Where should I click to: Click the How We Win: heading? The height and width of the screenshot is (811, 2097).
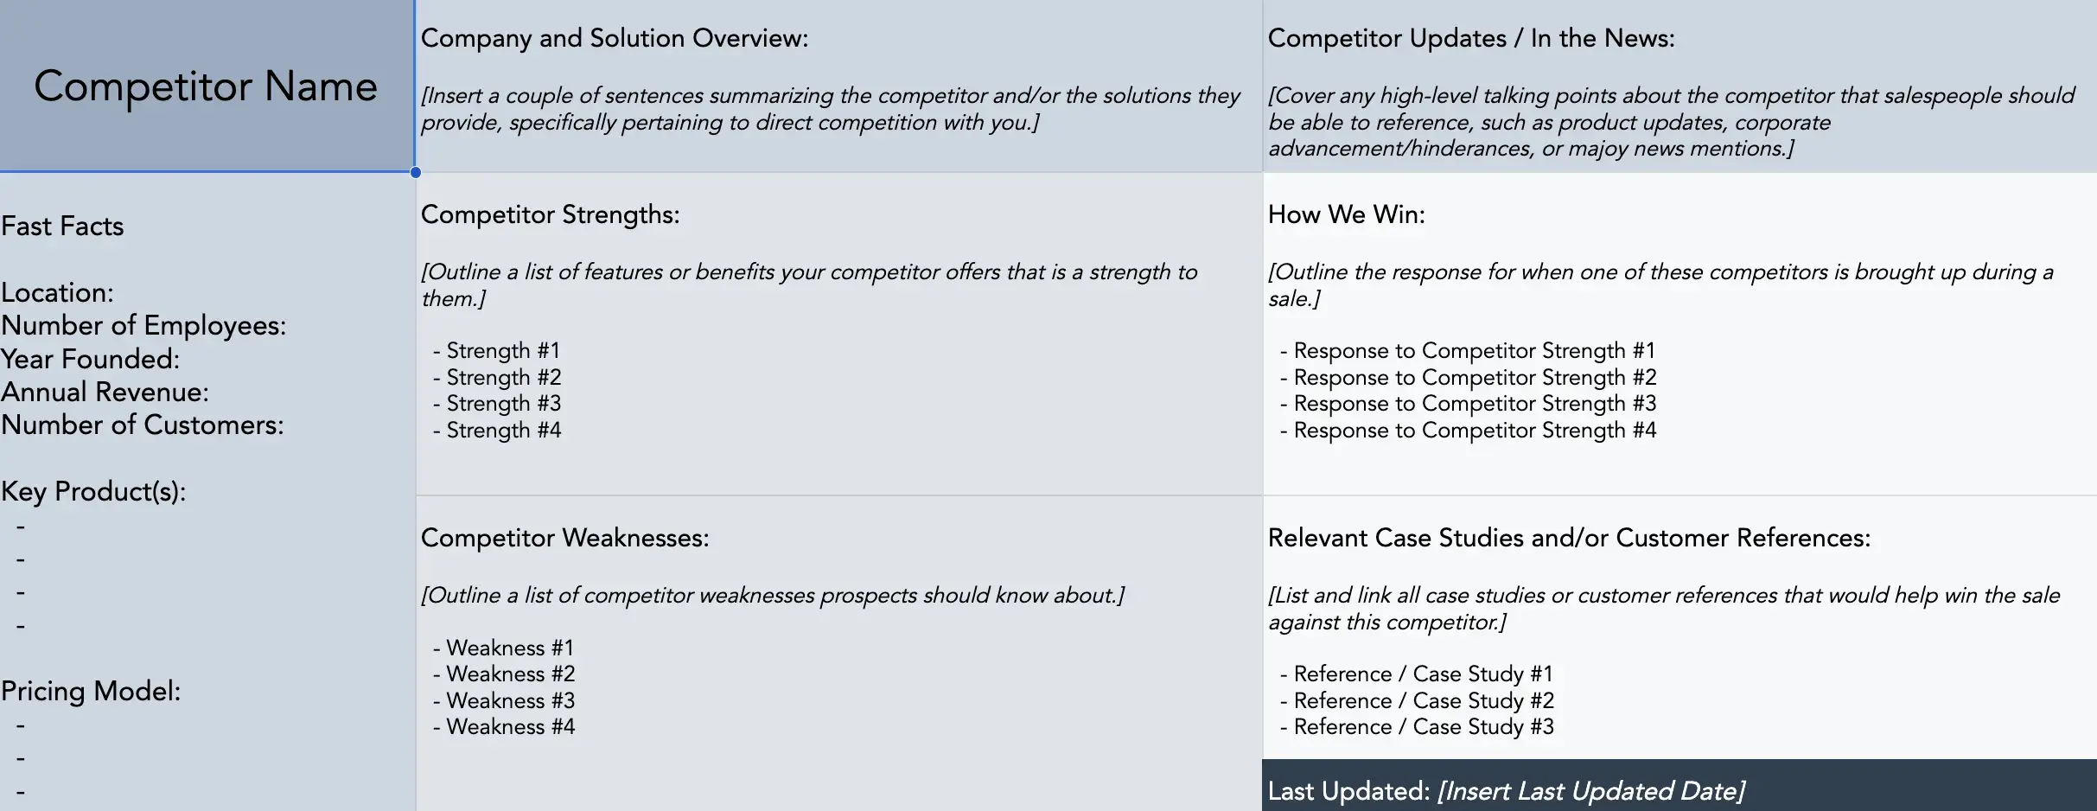coord(1346,214)
